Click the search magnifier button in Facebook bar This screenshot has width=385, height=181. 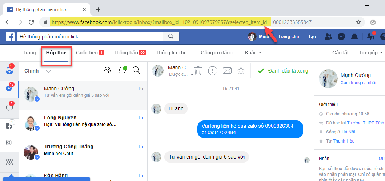[171, 37]
